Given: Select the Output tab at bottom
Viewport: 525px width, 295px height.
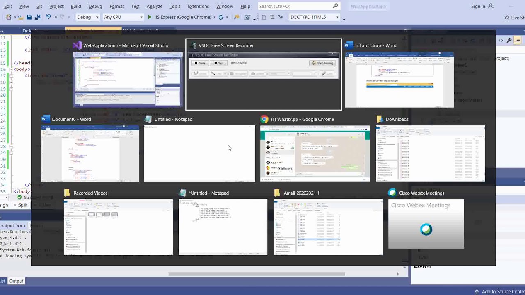Looking at the screenshot, I should click(16, 281).
